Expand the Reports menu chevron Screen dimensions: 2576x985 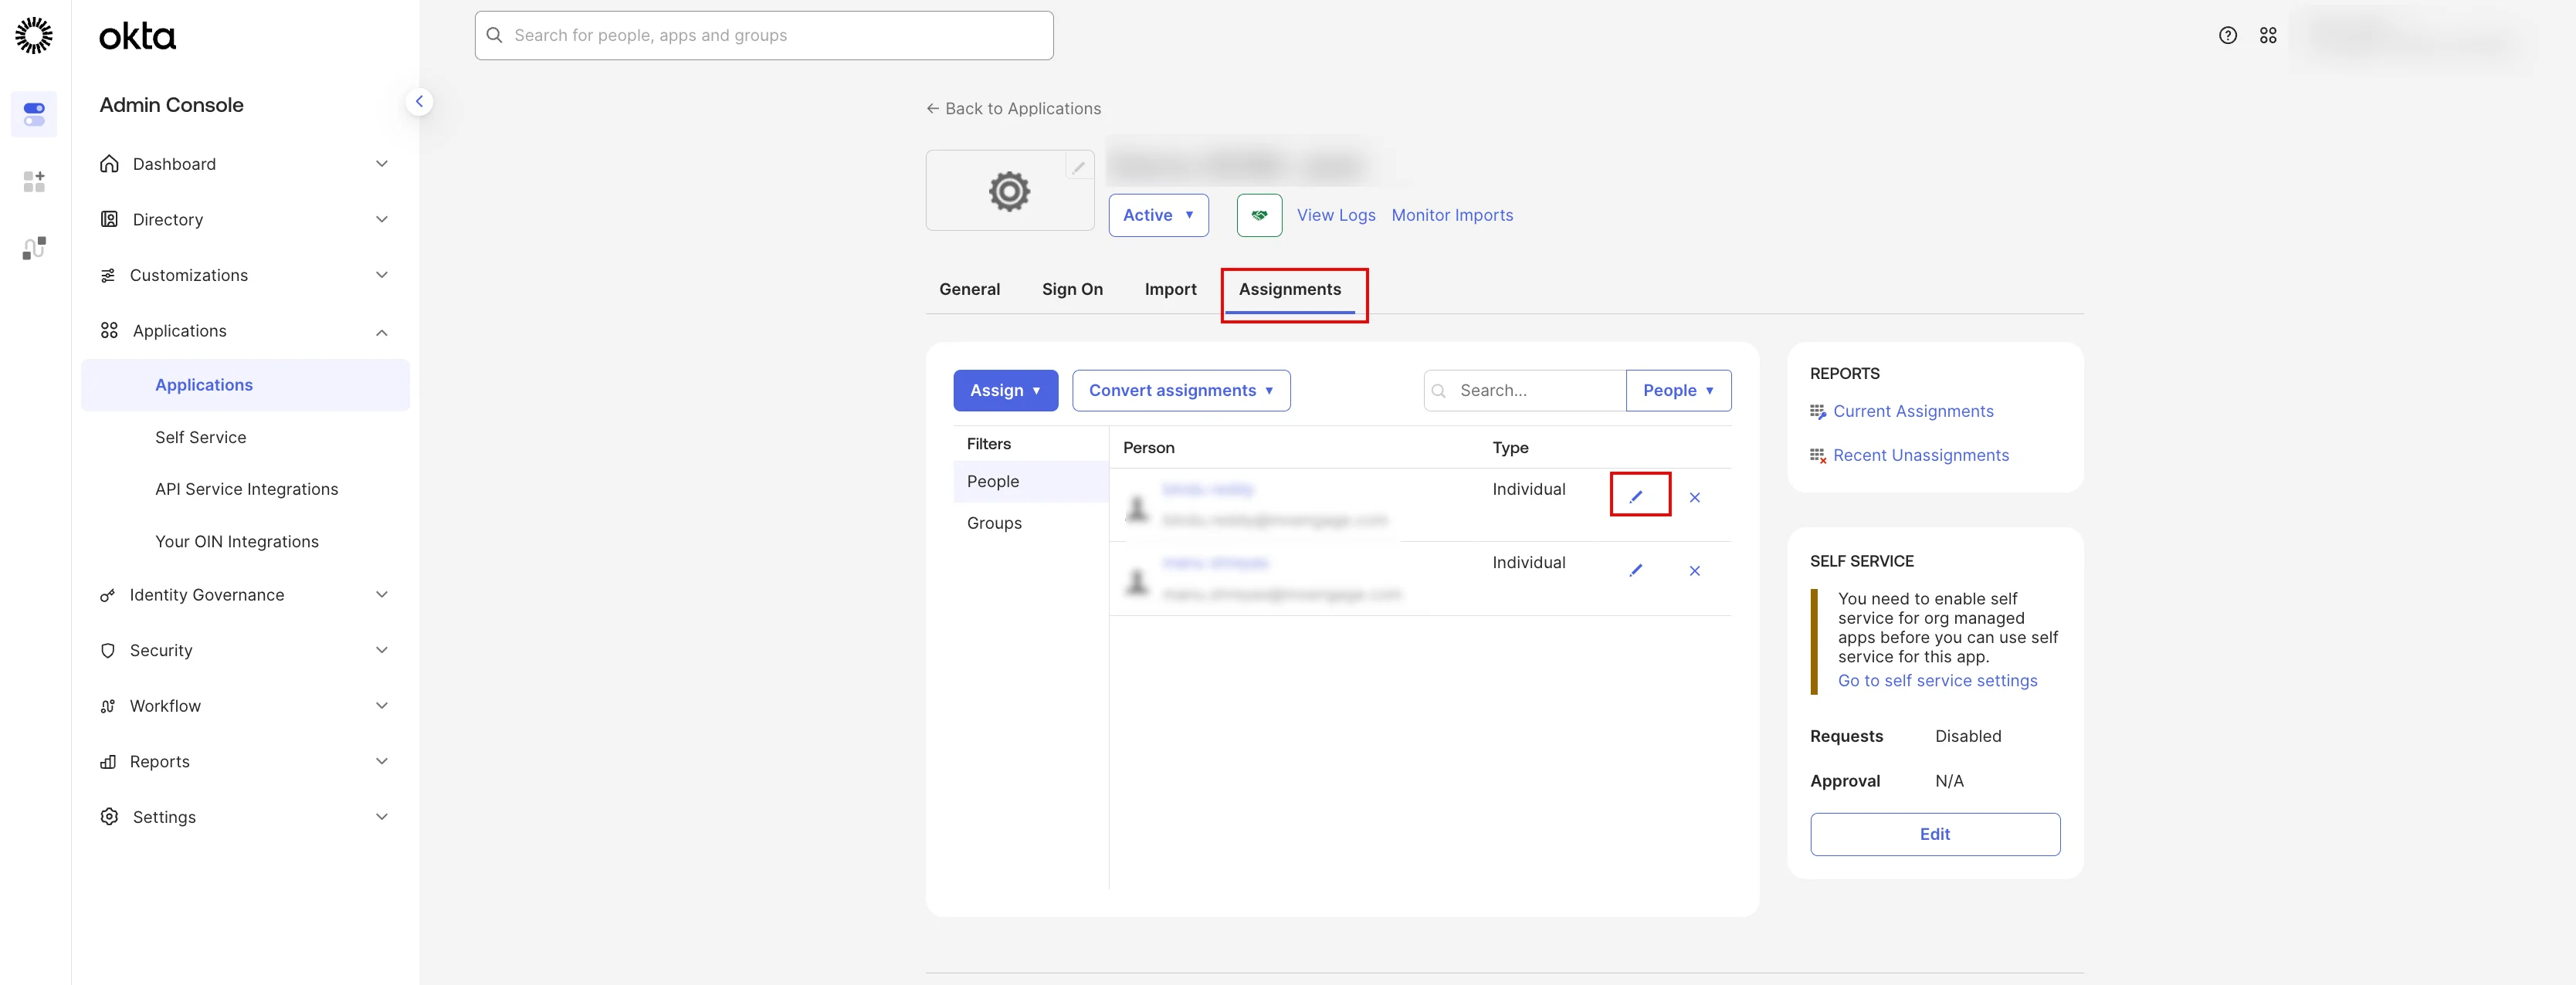[x=381, y=761]
